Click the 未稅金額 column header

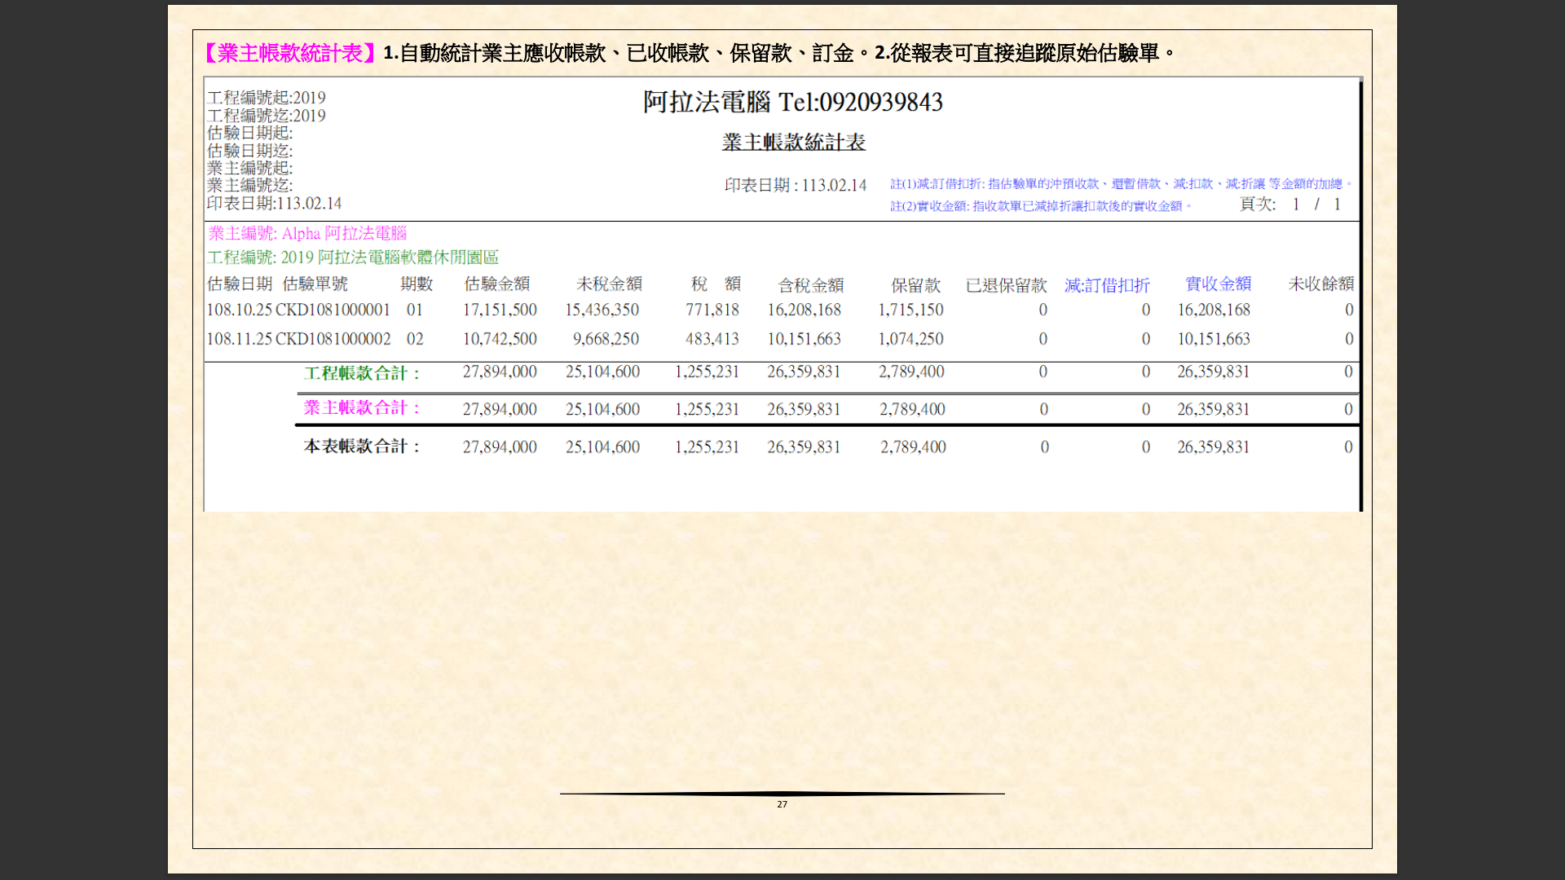pos(609,284)
